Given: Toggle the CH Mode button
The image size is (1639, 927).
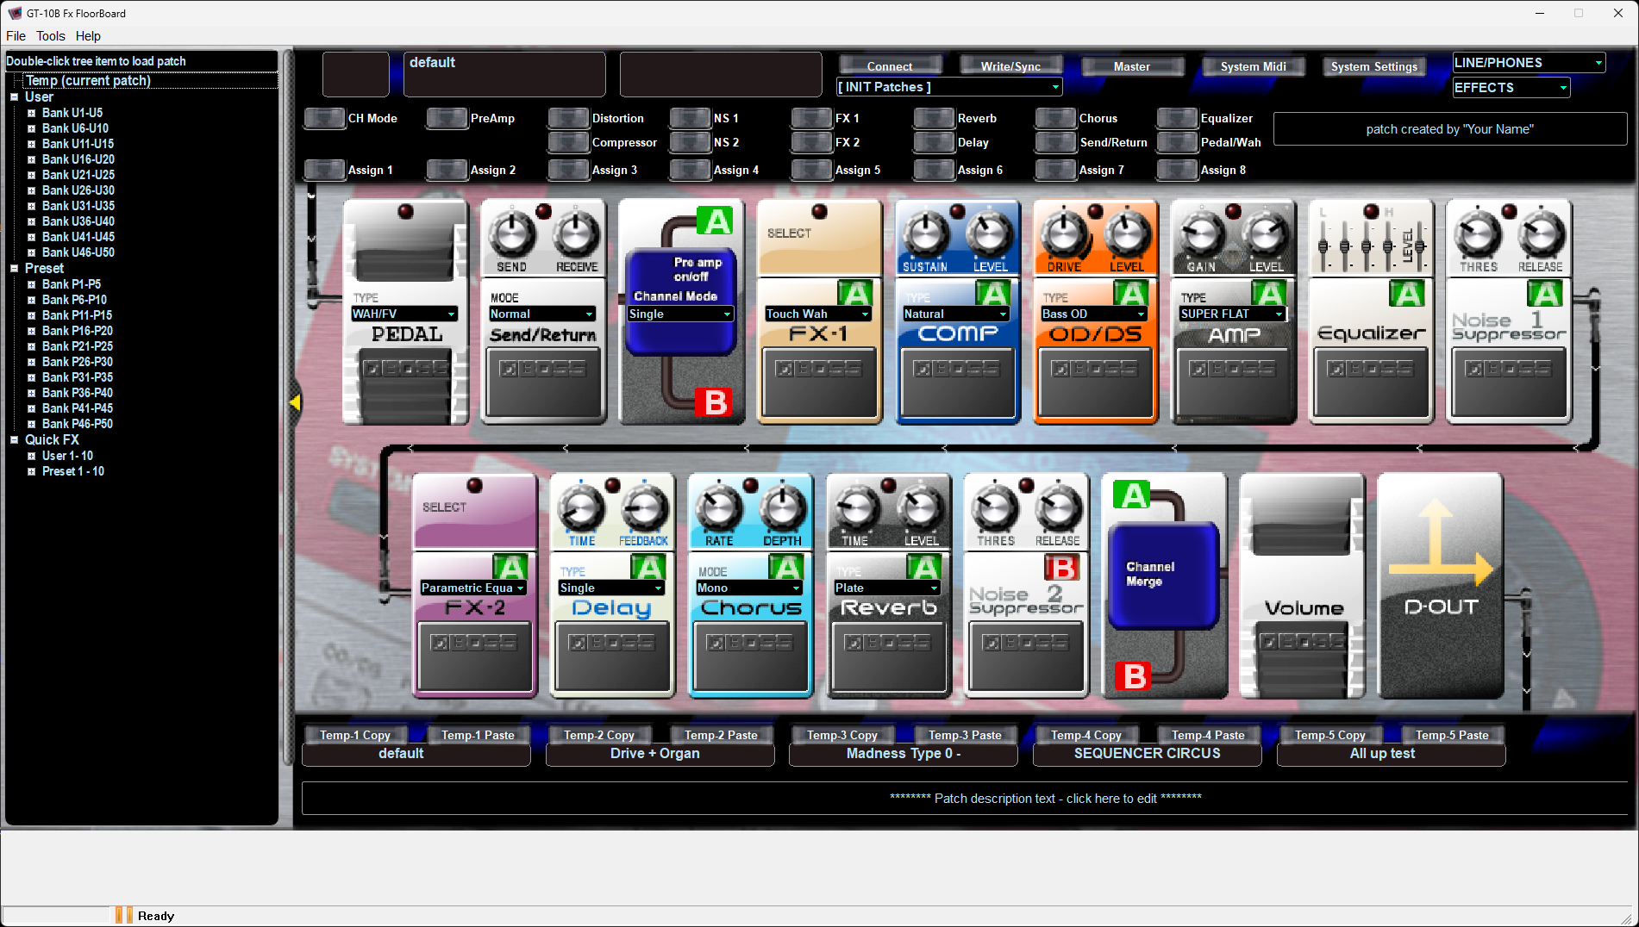Looking at the screenshot, I should [324, 118].
